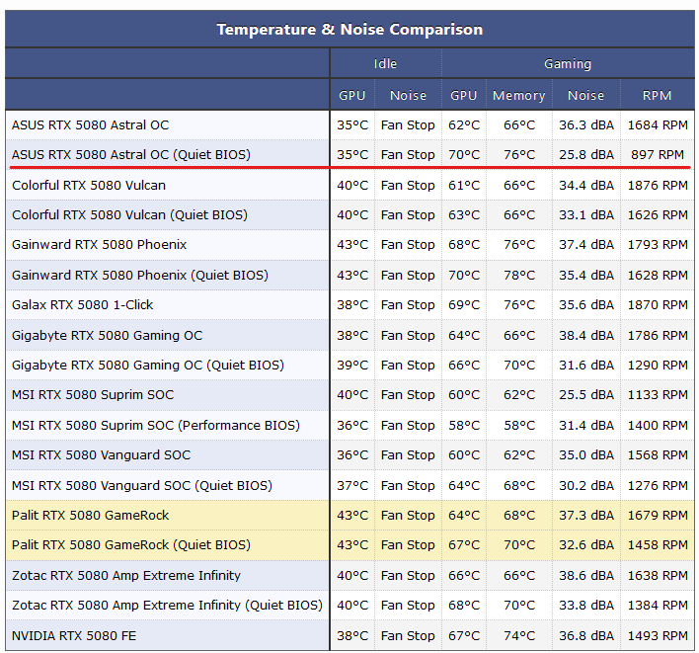Click the '1400 RPM' value
This screenshot has height=653, width=699.
658,426
